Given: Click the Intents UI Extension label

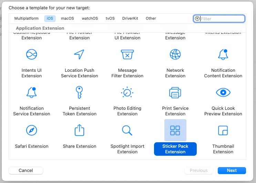Looking at the screenshot, I should pyautogui.click(x=31, y=73).
